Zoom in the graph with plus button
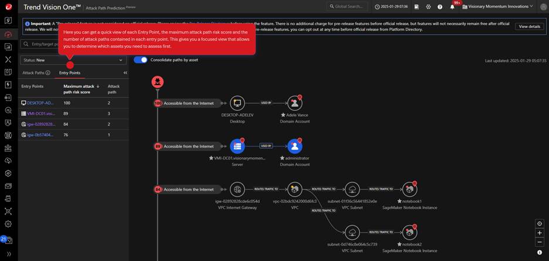This screenshot has height=261, width=549. click(540, 233)
